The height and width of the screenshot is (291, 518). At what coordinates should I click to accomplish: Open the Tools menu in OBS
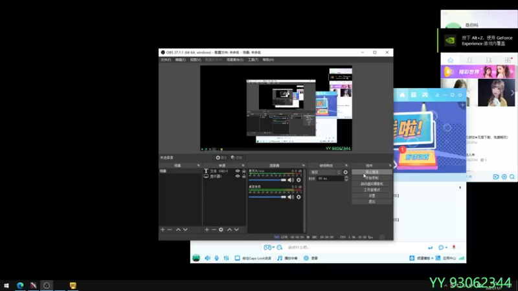point(253,59)
